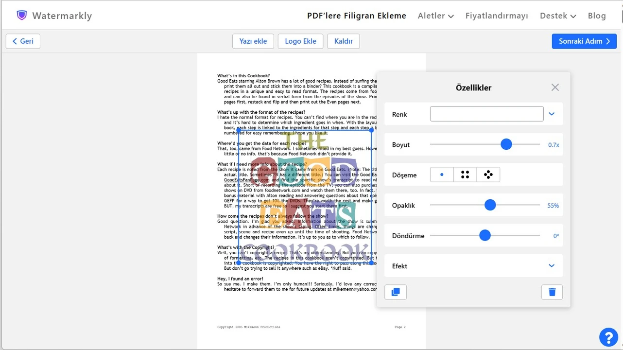Click the Good Eats Cookbook logo watermark
The width and height of the screenshot is (623, 350).
tap(305, 196)
